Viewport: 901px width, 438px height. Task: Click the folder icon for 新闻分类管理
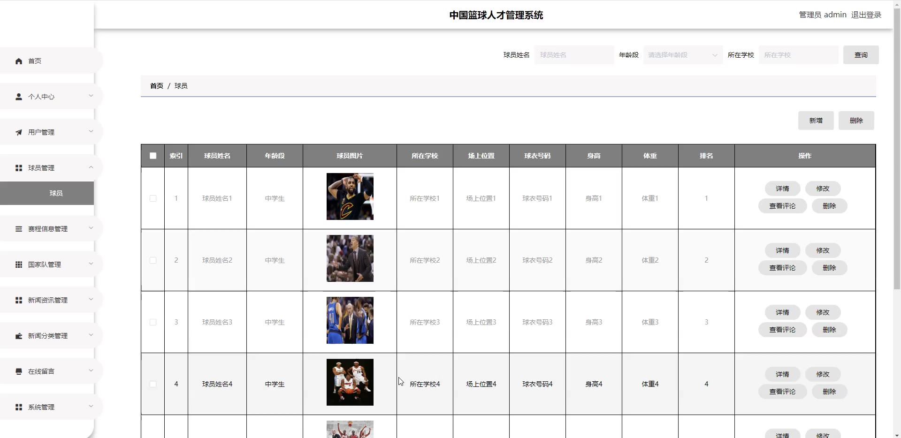19,336
